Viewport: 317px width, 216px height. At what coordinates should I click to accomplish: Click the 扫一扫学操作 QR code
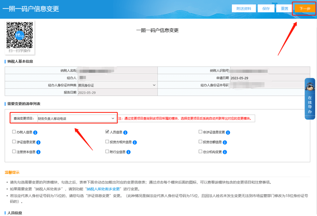(19, 35)
